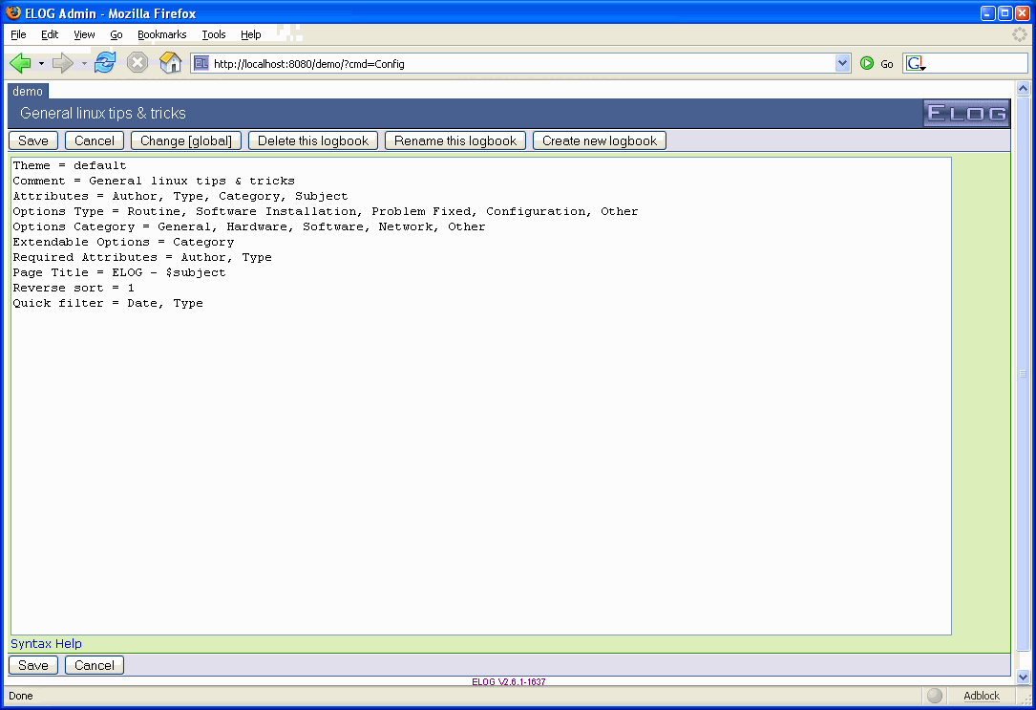Viewport: 1036px width, 710px height.
Task: Open the Syntax Help link
Action: pos(46,644)
